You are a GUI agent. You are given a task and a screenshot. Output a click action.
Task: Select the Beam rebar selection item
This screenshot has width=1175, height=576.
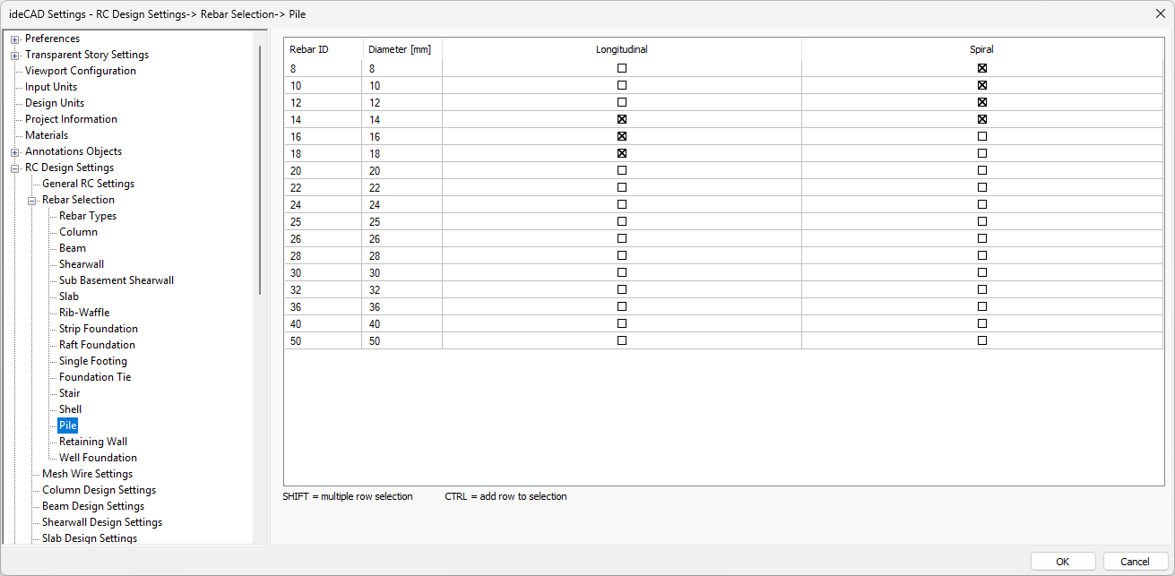[x=73, y=248]
